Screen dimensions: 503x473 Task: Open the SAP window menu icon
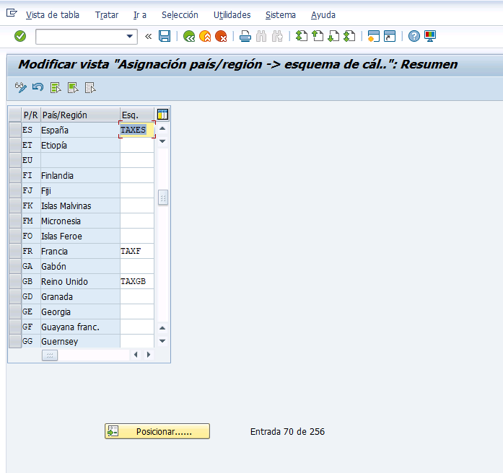[x=12, y=13]
